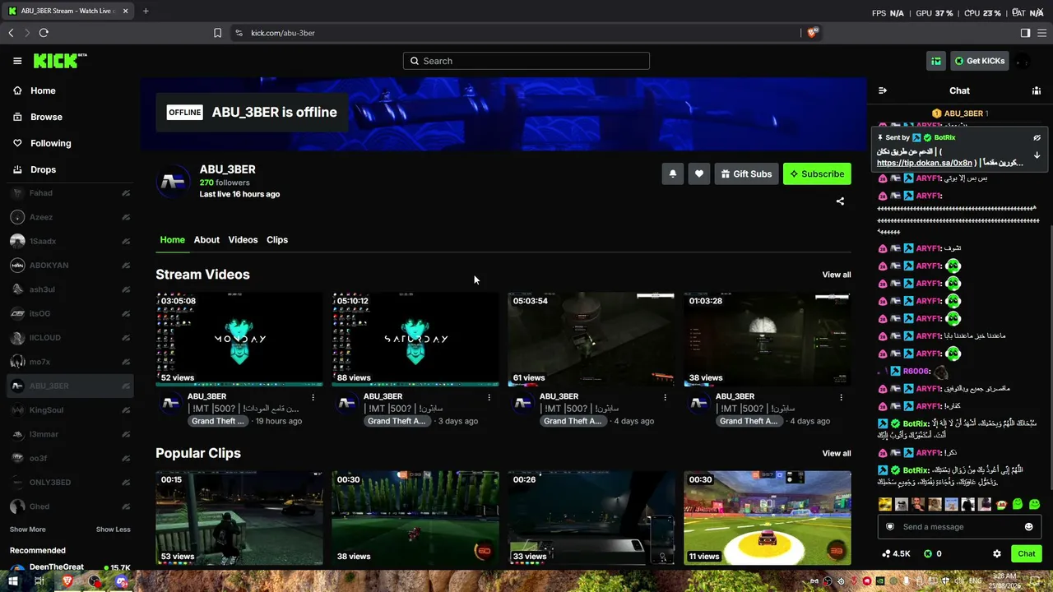Subscribe to ABU_3BER

click(x=817, y=173)
